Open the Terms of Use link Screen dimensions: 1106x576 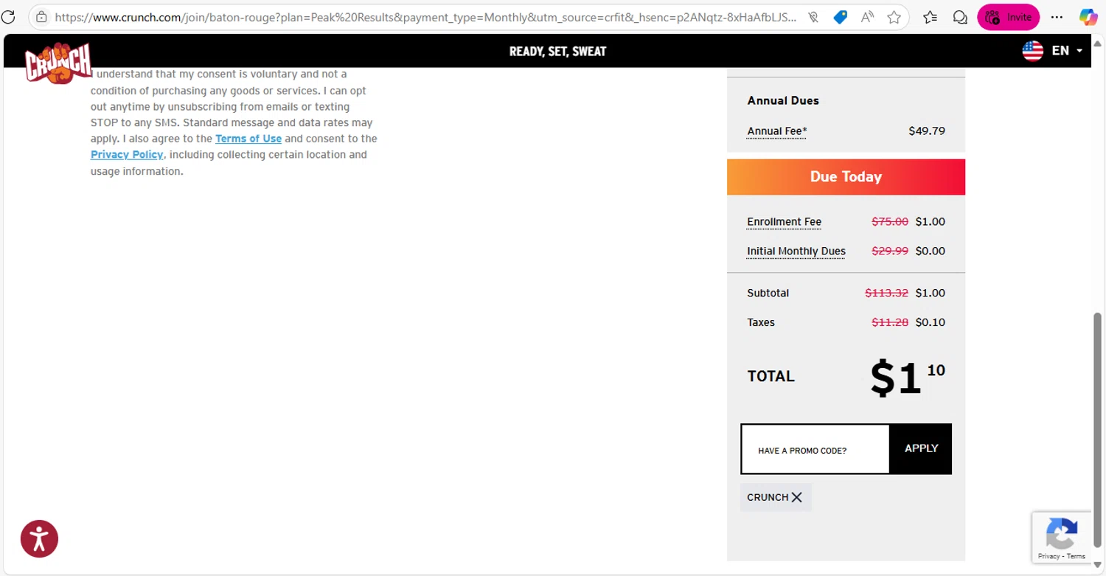(x=248, y=139)
